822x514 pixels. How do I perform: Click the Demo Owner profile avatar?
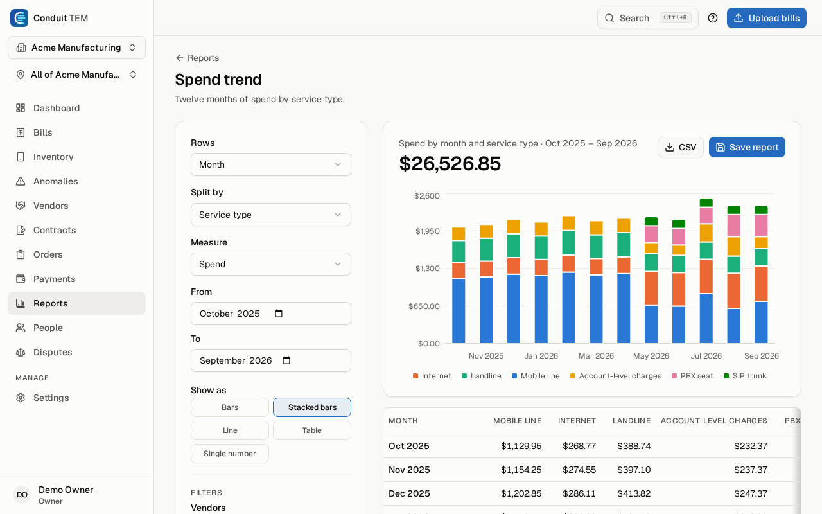22,495
